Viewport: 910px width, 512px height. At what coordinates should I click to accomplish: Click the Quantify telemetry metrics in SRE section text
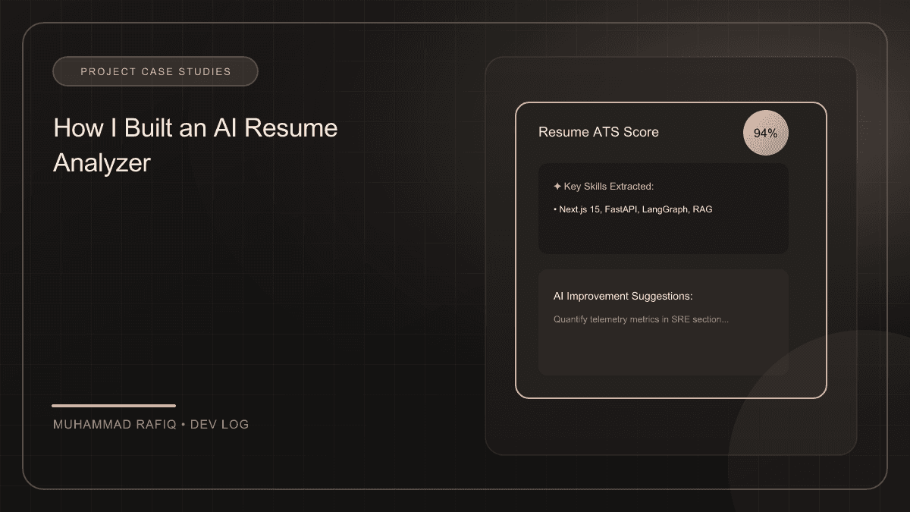click(641, 319)
